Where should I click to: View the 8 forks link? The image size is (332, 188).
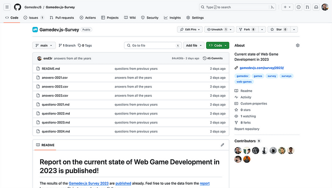coord(243,122)
